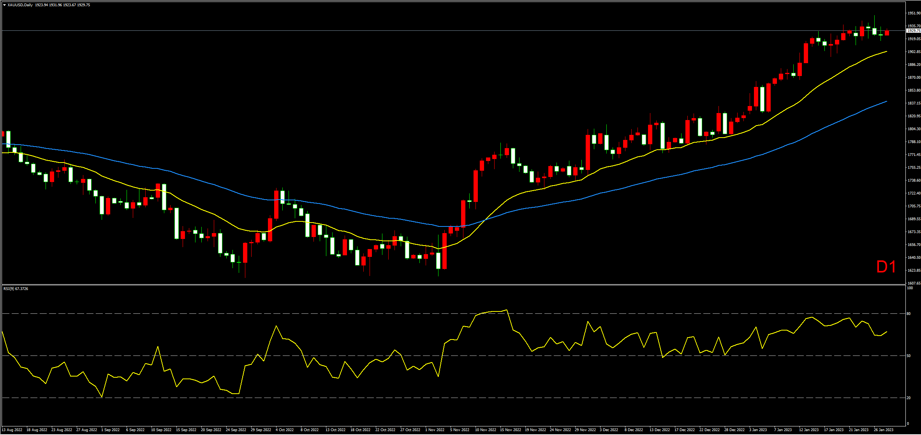This screenshot has width=921, height=435.
Task: Click the 4 Oct 2022 date label
Action: click(x=285, y=430)
